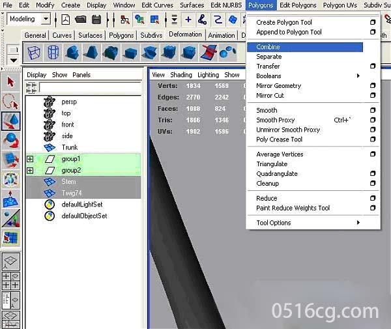Click the snap to points plus icon
This screenshot has width=391, height=329.
[188, 20]
